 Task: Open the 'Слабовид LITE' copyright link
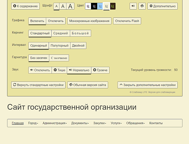152,92
